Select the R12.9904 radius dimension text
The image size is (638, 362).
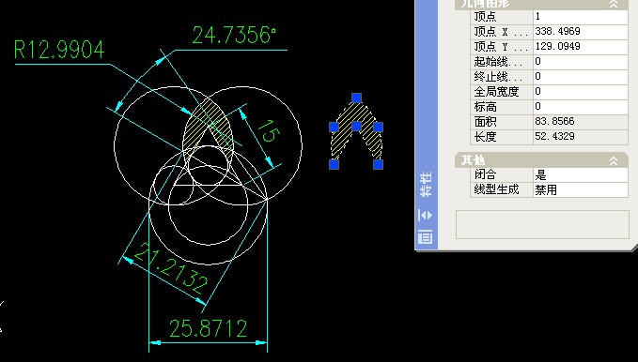point(59,50)
